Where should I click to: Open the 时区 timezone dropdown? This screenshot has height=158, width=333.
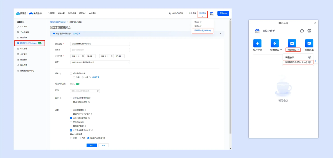click(x=100, y=62)
